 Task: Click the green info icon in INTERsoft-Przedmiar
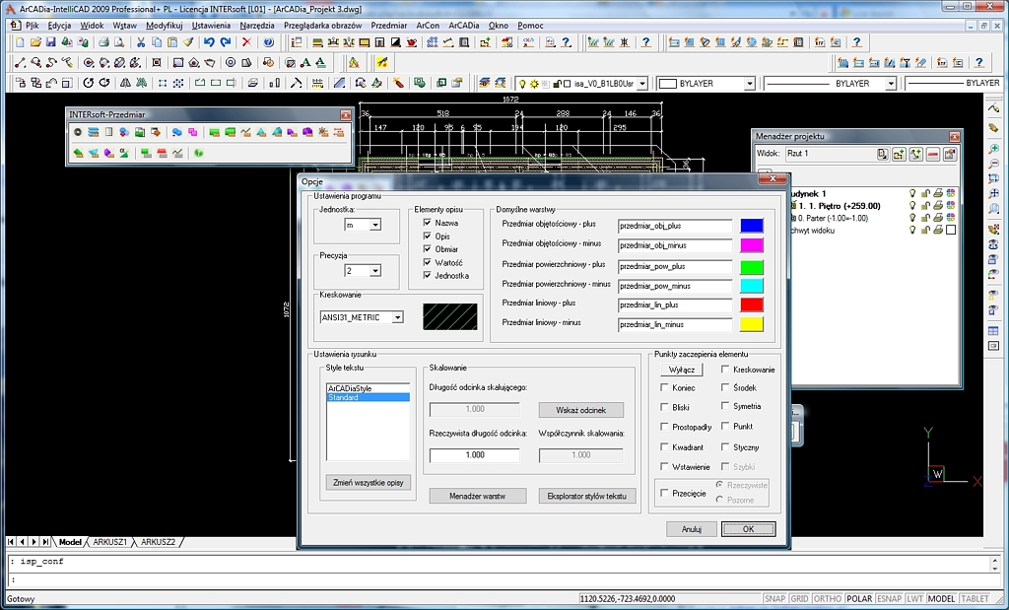point(199,153)
